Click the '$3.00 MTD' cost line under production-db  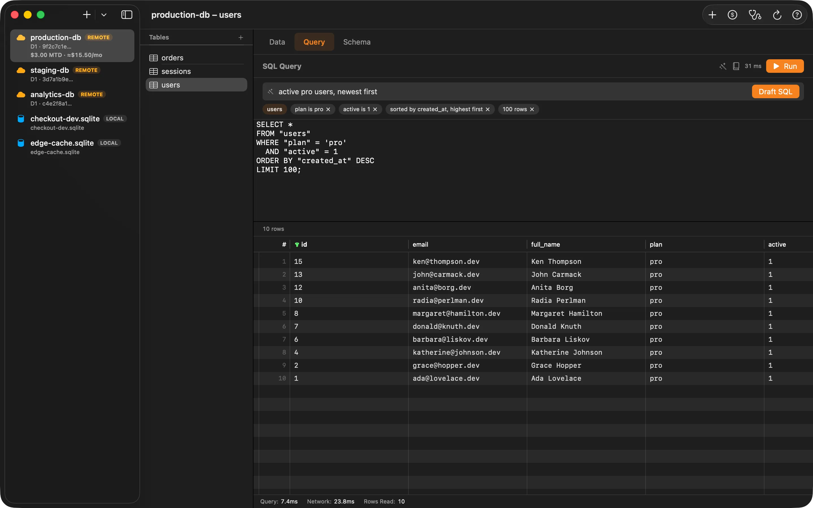click(x=66, y=55)
